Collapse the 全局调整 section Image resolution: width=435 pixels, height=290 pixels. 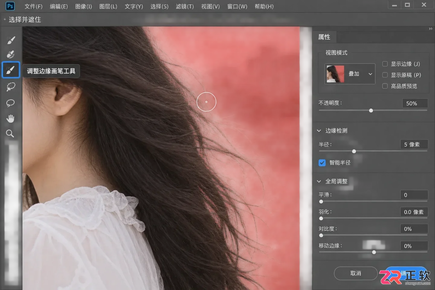tap(319, 182)
